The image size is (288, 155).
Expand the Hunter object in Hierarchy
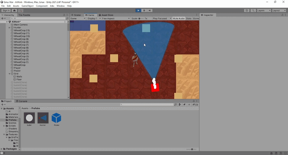(10, 27)
